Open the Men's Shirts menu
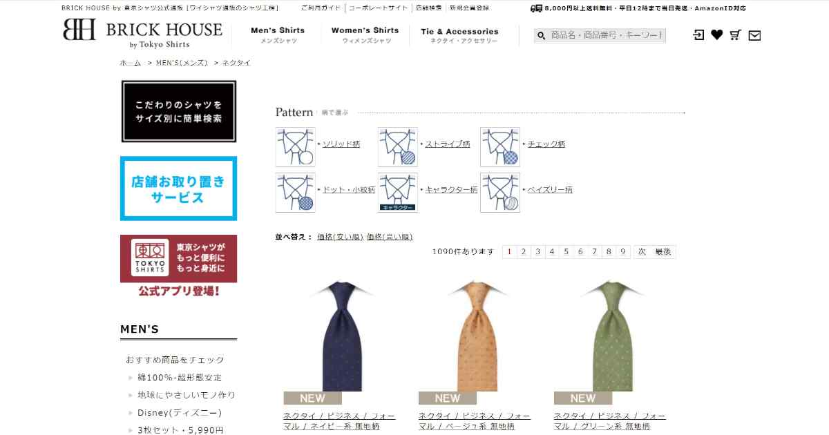Viewport: 829px width, 435px height. tap(278, 35)
